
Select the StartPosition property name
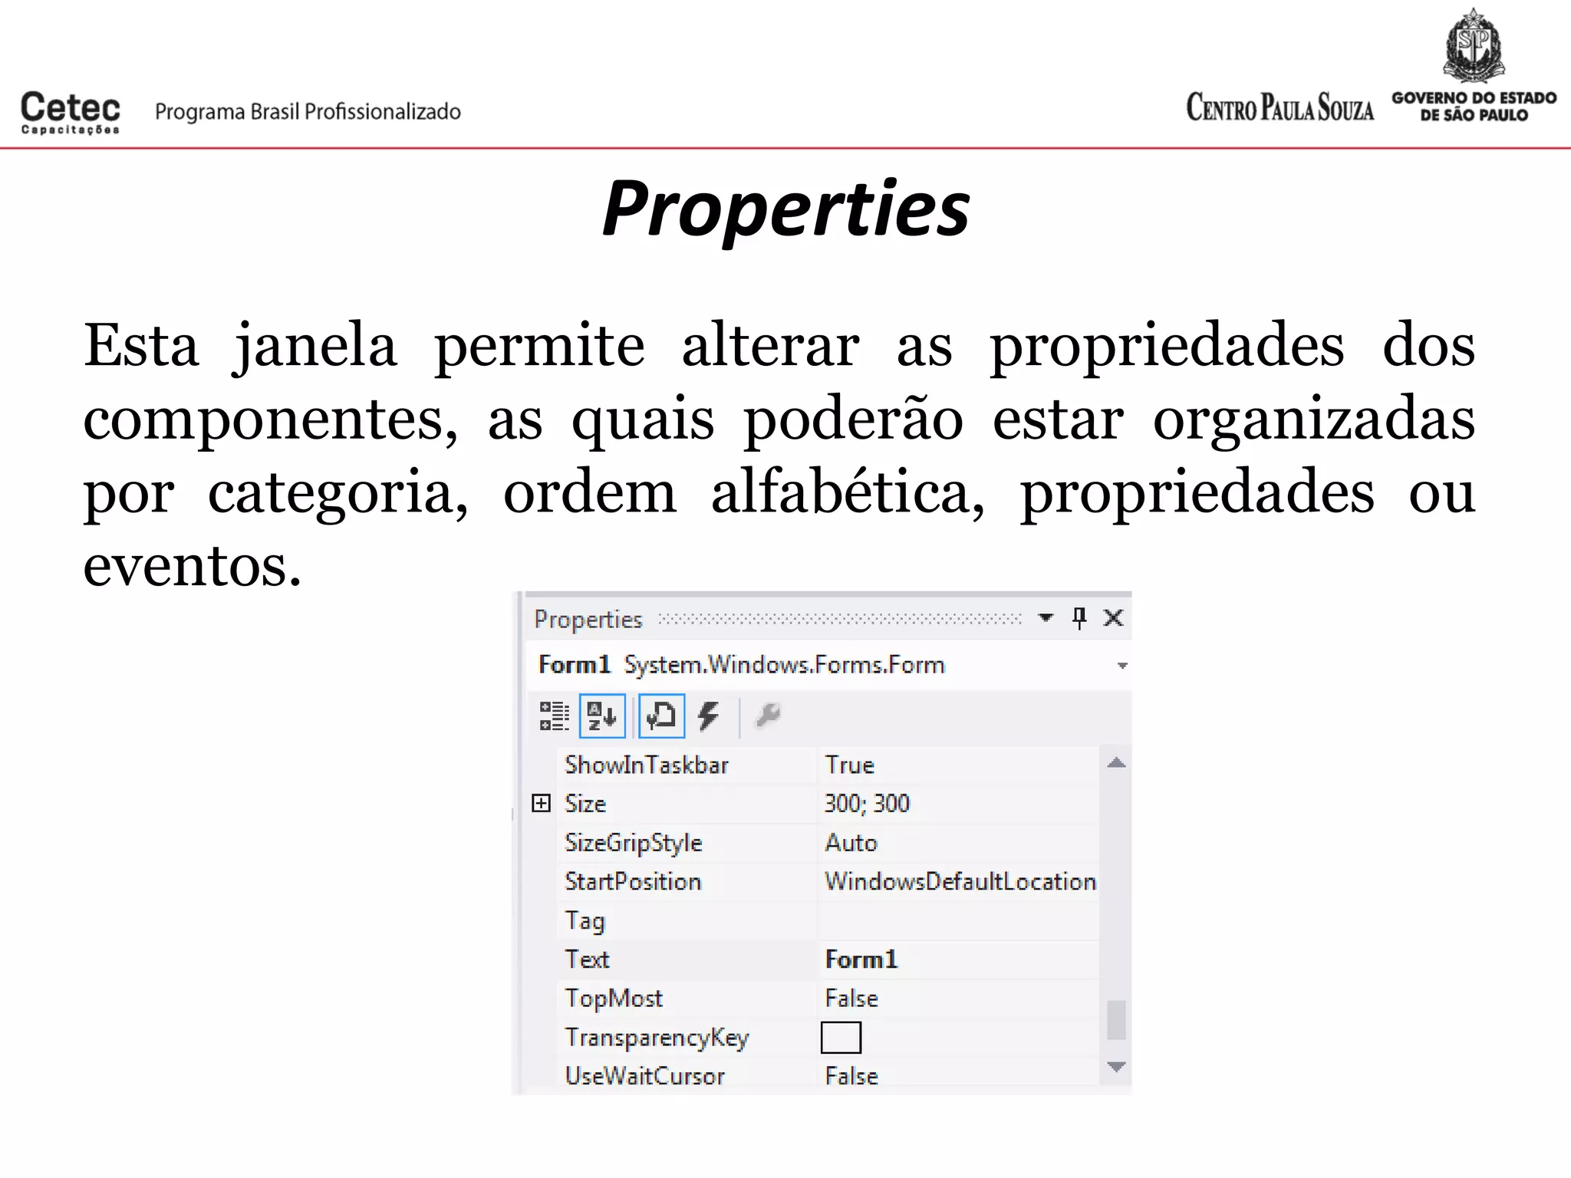pyautogui.click(x=633, y=882)
